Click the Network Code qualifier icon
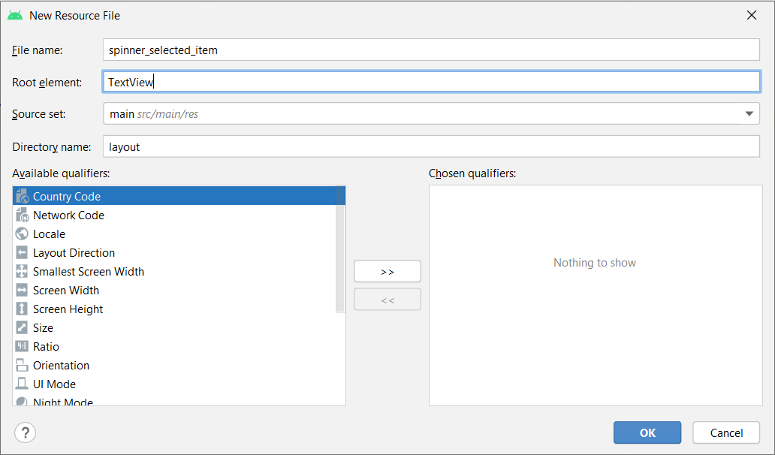The height and width of the screenshot is (455, 775). click(23, 215)
